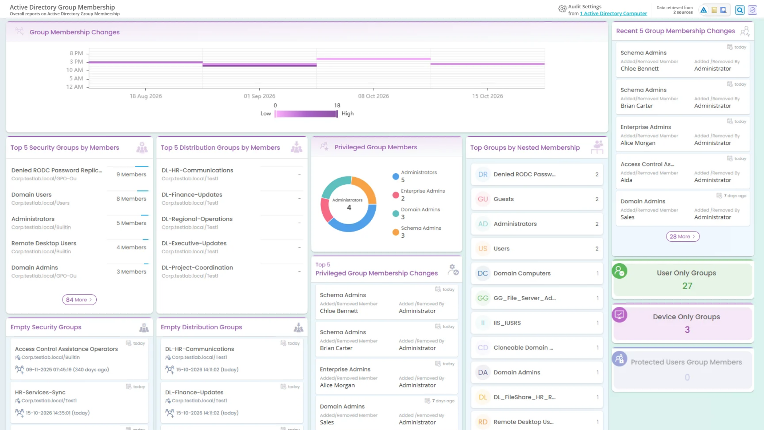Toggle Schema Admins legend entry
This screenshot has width=764, height=430.
click(416, 232)
